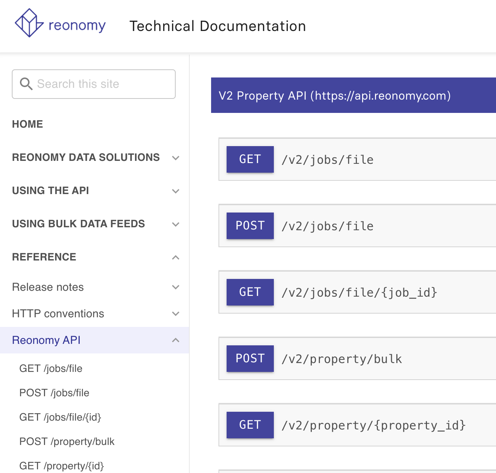
Task: Expand the HTTP conventions entry
Action: [x=176, y=314]
